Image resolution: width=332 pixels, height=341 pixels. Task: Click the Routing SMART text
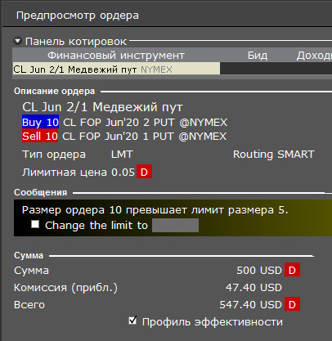(x=274, y=155)
